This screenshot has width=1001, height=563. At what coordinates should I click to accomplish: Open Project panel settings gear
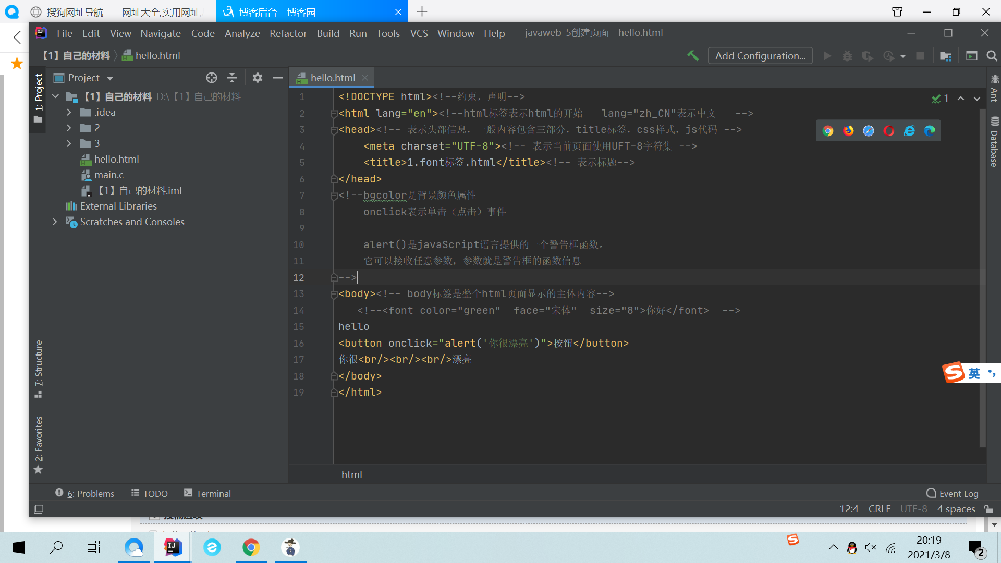(x=257, y=78)
